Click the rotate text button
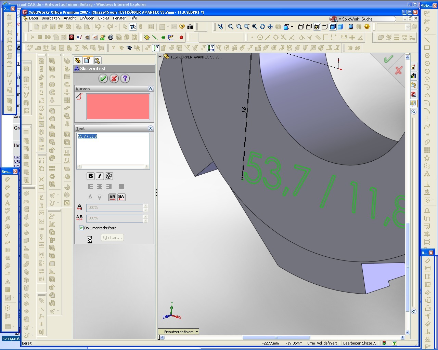Viewport: 438px width, 350px height. coord(109,176)
